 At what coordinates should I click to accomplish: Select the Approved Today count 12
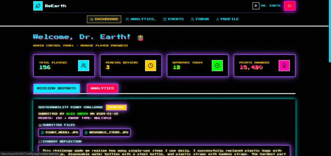pos(177,68)
